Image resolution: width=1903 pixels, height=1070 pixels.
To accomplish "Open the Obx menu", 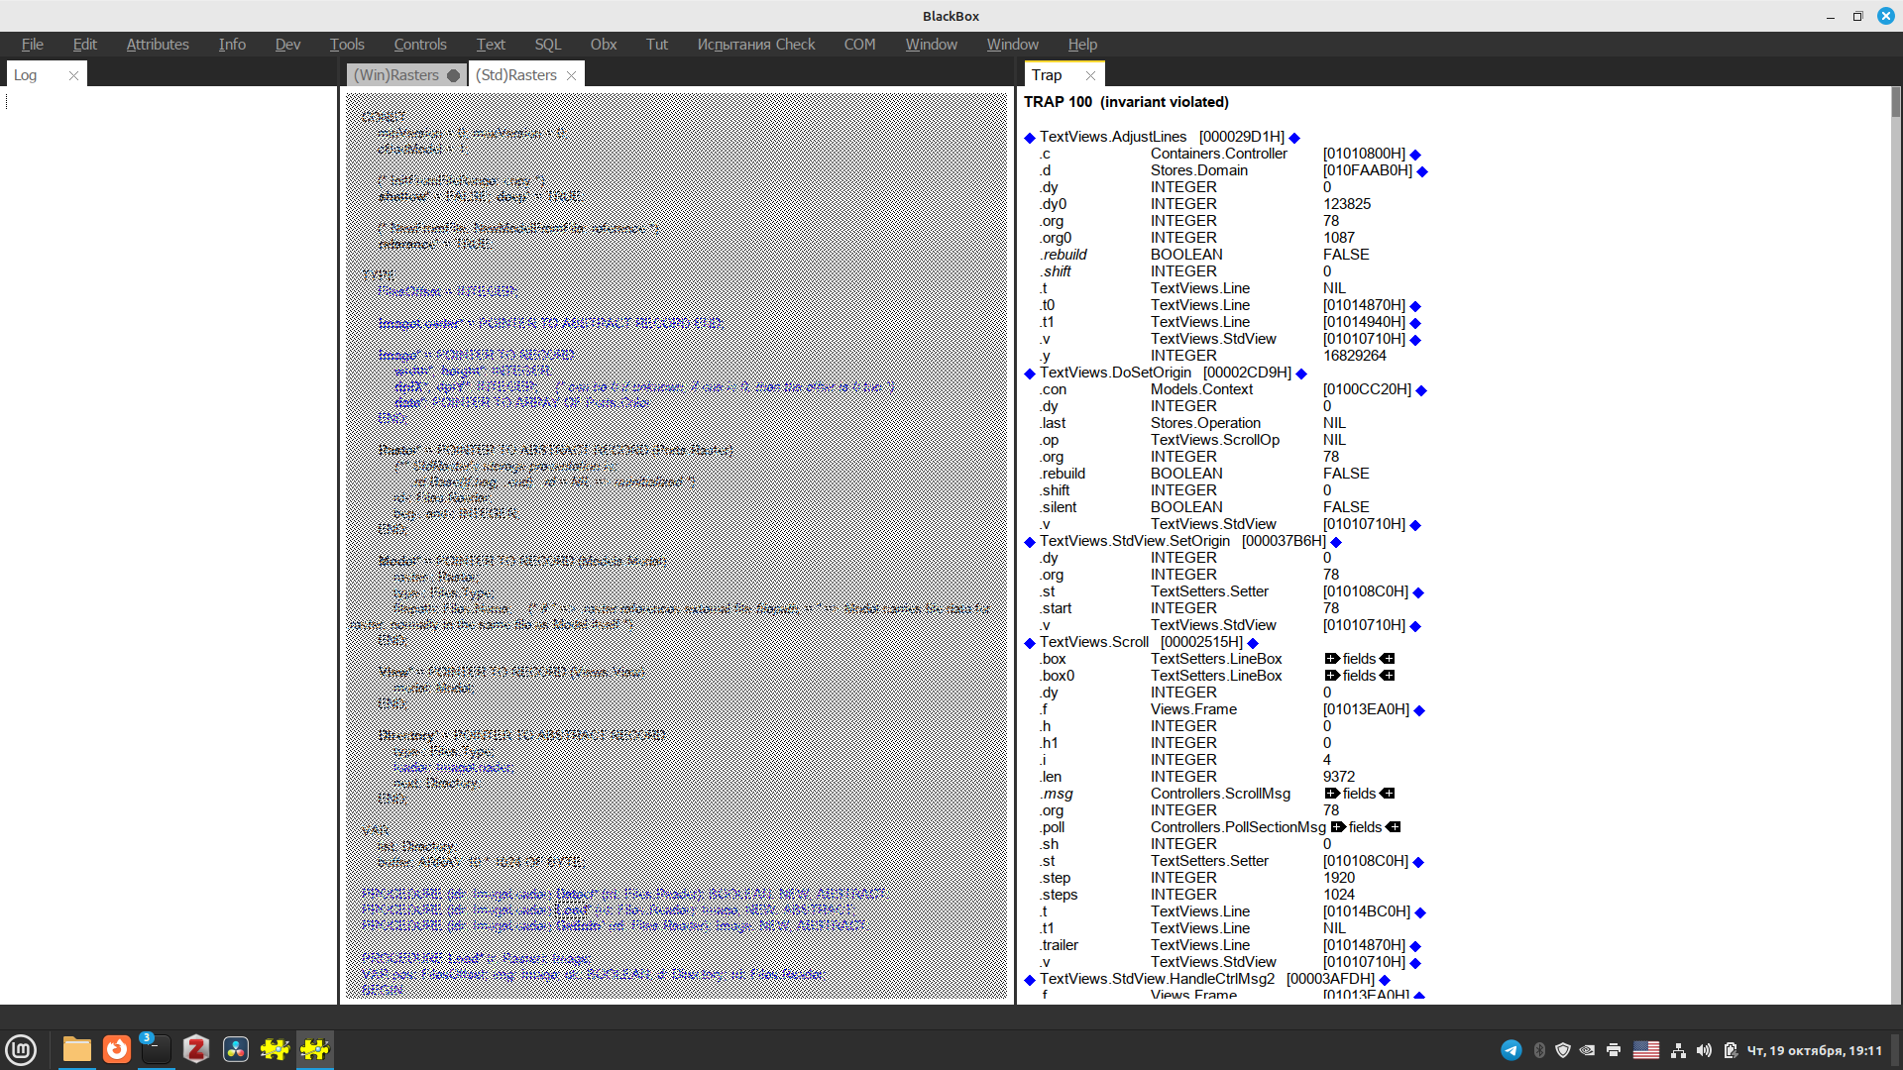I will [603, 45].
